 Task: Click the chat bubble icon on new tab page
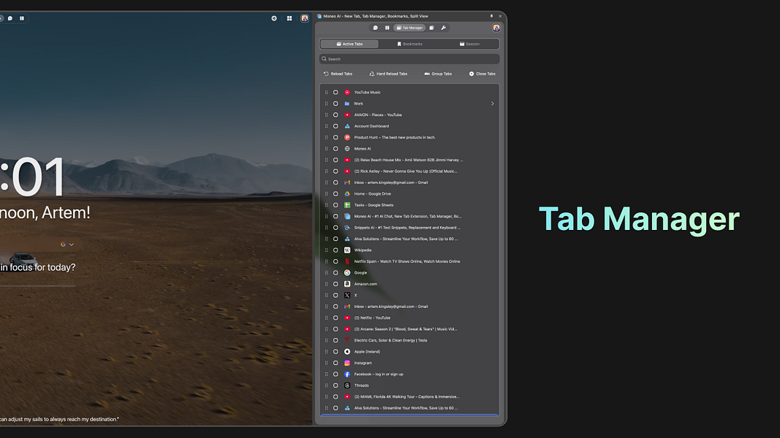point(10,18)
